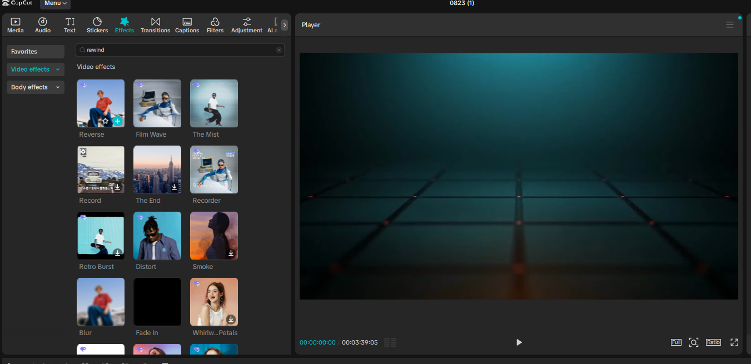This screenshot has height=364, width=751.
Task: Open the Audio panel
Action: pos(43,25)
